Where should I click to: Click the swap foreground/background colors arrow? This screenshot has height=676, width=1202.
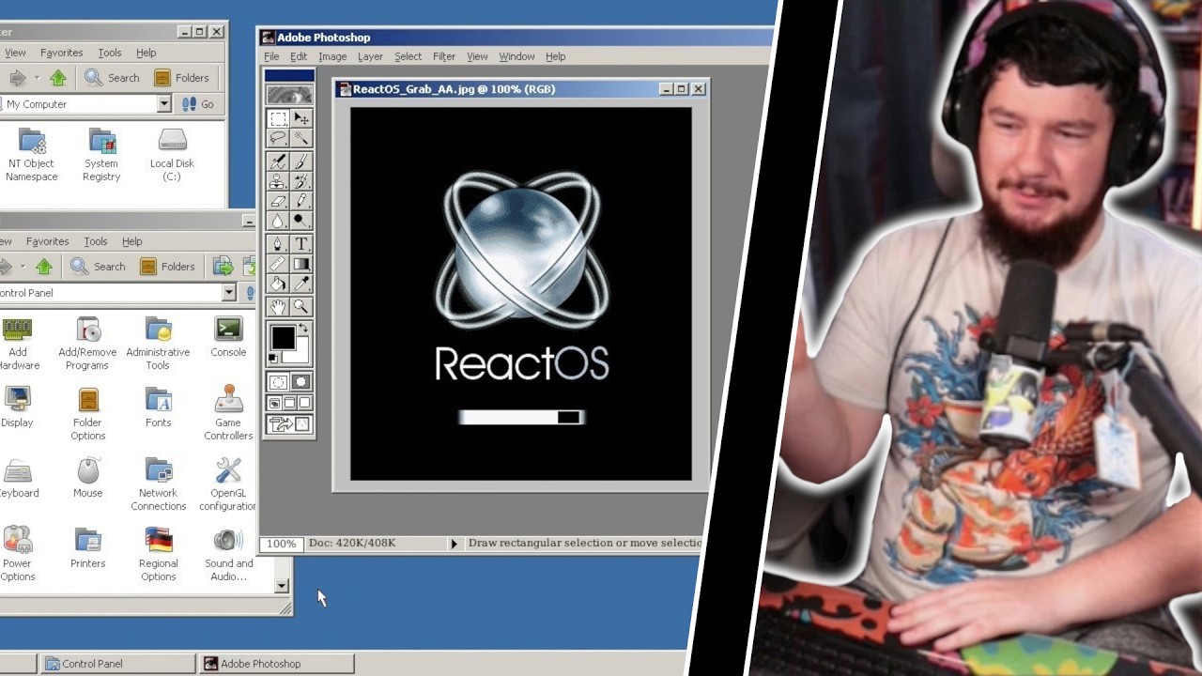coord(302,326)
